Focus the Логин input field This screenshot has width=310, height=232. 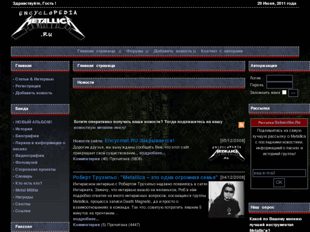tap(280, 78)
